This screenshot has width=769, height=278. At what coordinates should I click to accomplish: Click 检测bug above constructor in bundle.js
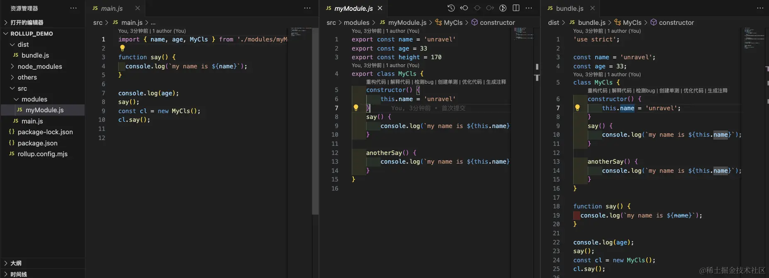coord(645,91)
